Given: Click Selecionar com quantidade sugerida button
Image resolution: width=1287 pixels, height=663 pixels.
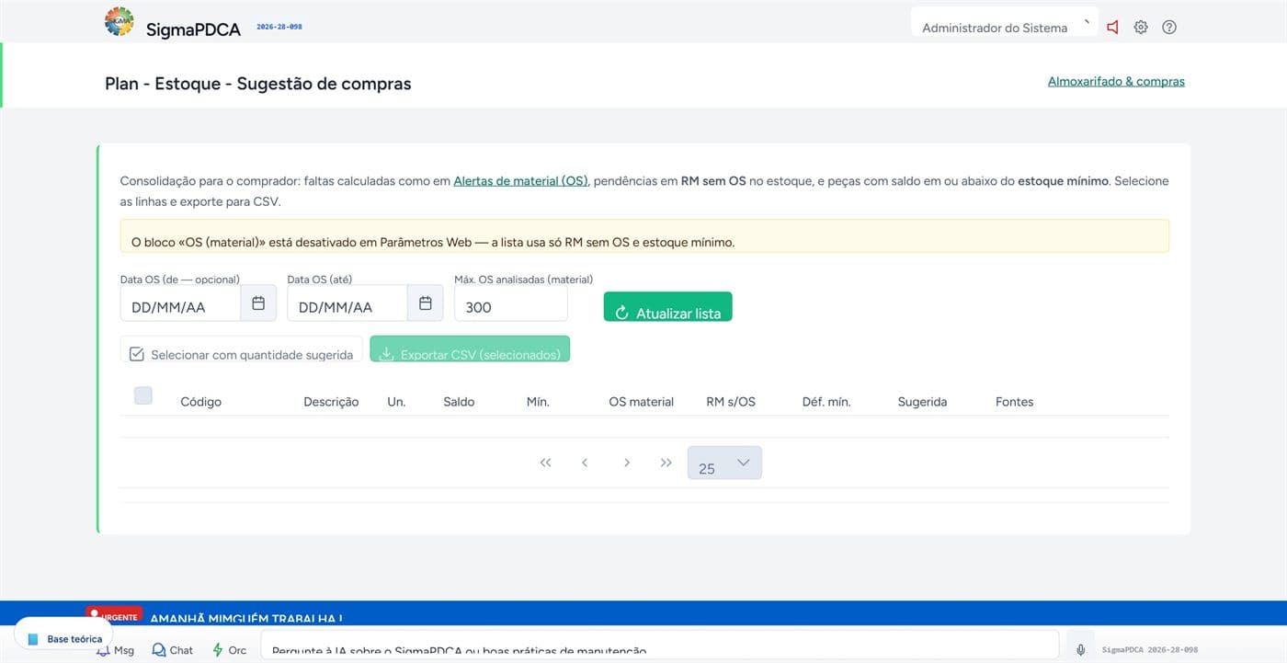Looking at the screenshot, I should pyautogui.click(x=241, y=349).
